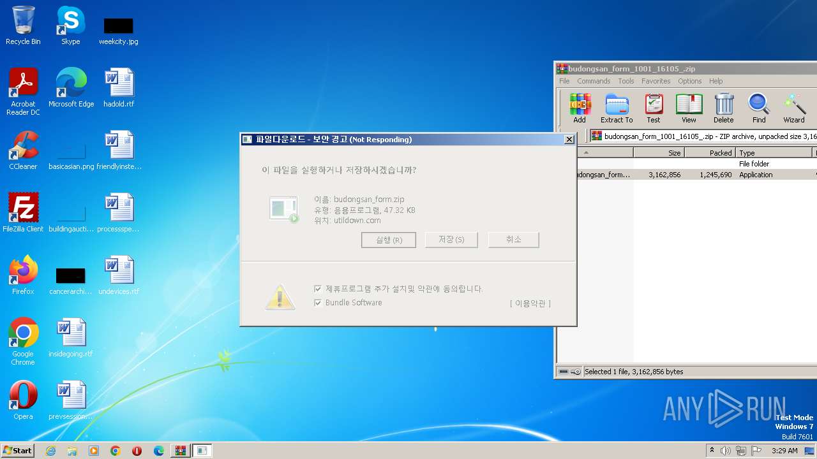Click the Chrome icon in taskbar

tap(116, 451)
